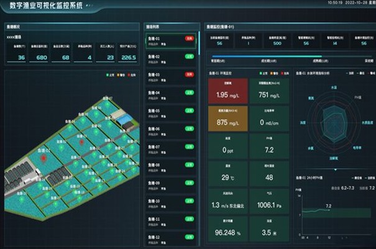Click green status badge on 鱼塘-11 list row

point(190,219)
